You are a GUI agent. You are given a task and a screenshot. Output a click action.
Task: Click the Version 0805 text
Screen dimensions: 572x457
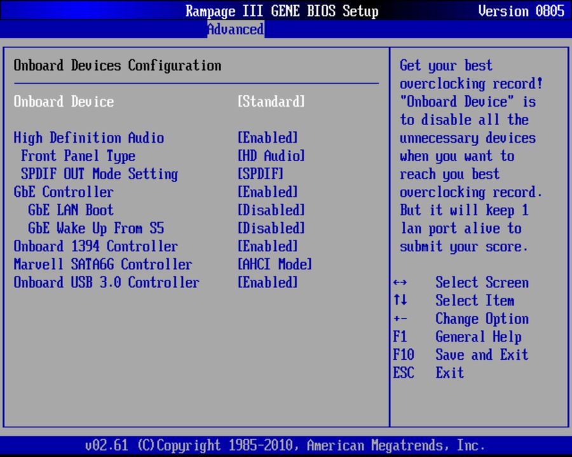[x=522, y=11]
